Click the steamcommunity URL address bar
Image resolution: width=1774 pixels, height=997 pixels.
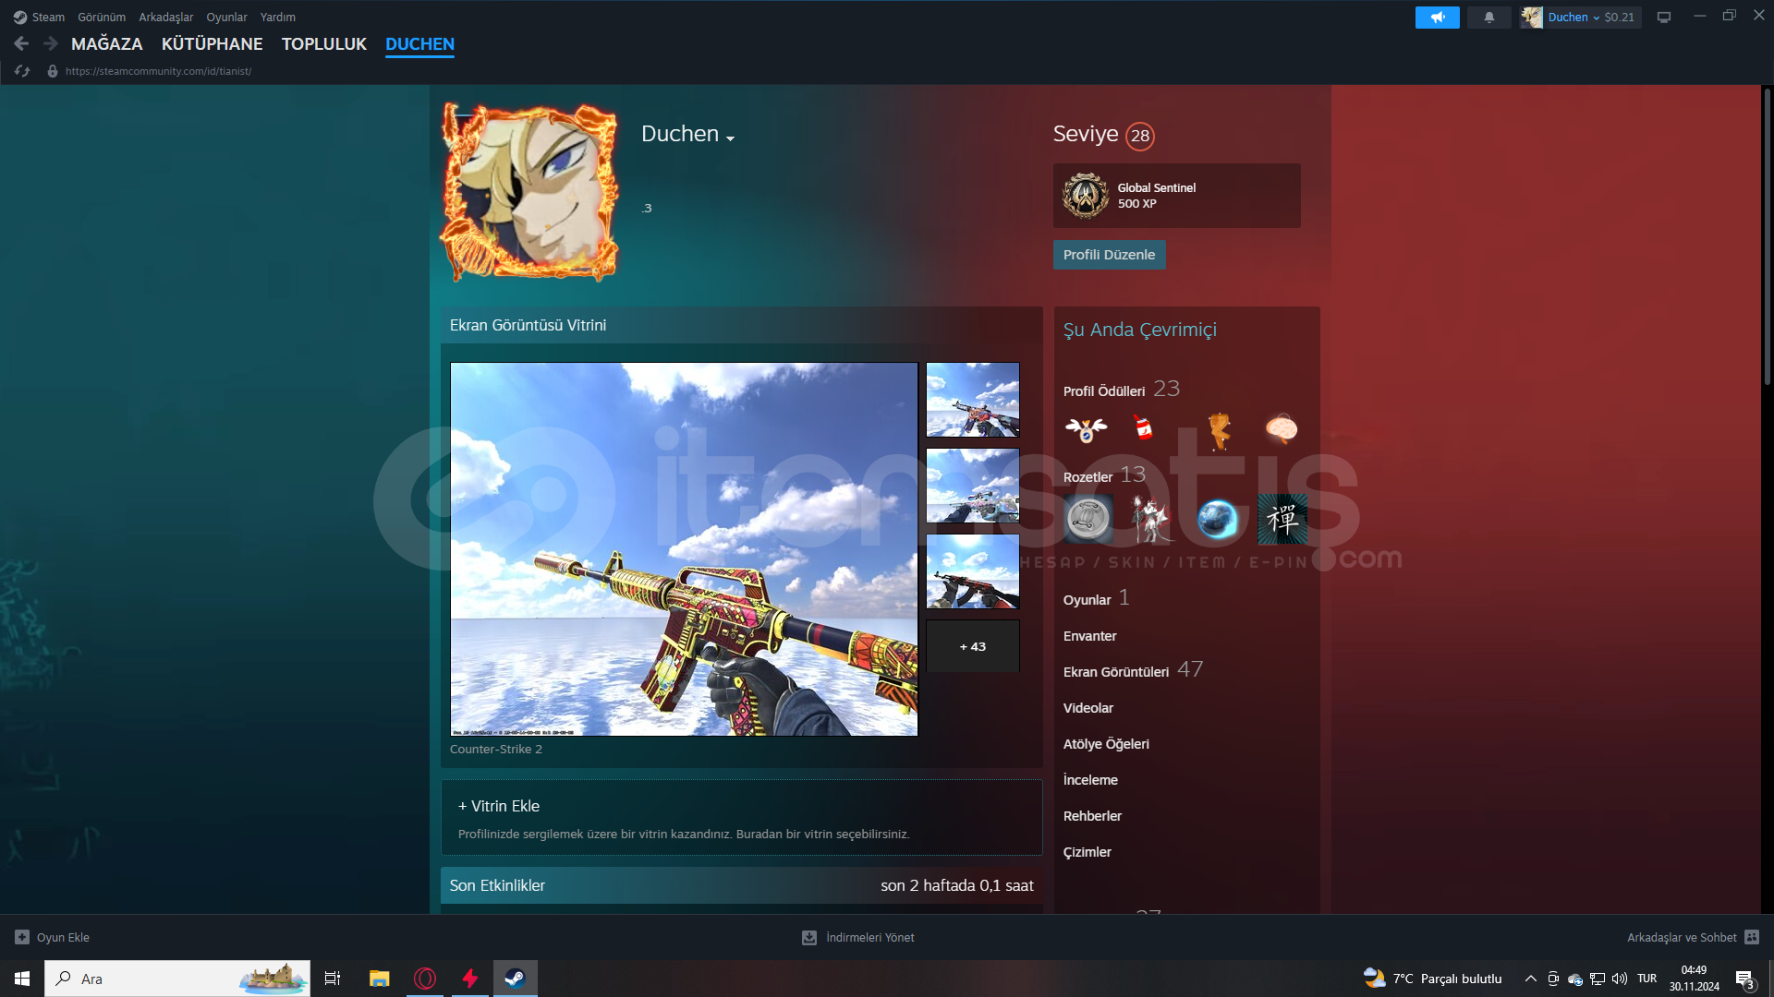pos(158,71)
